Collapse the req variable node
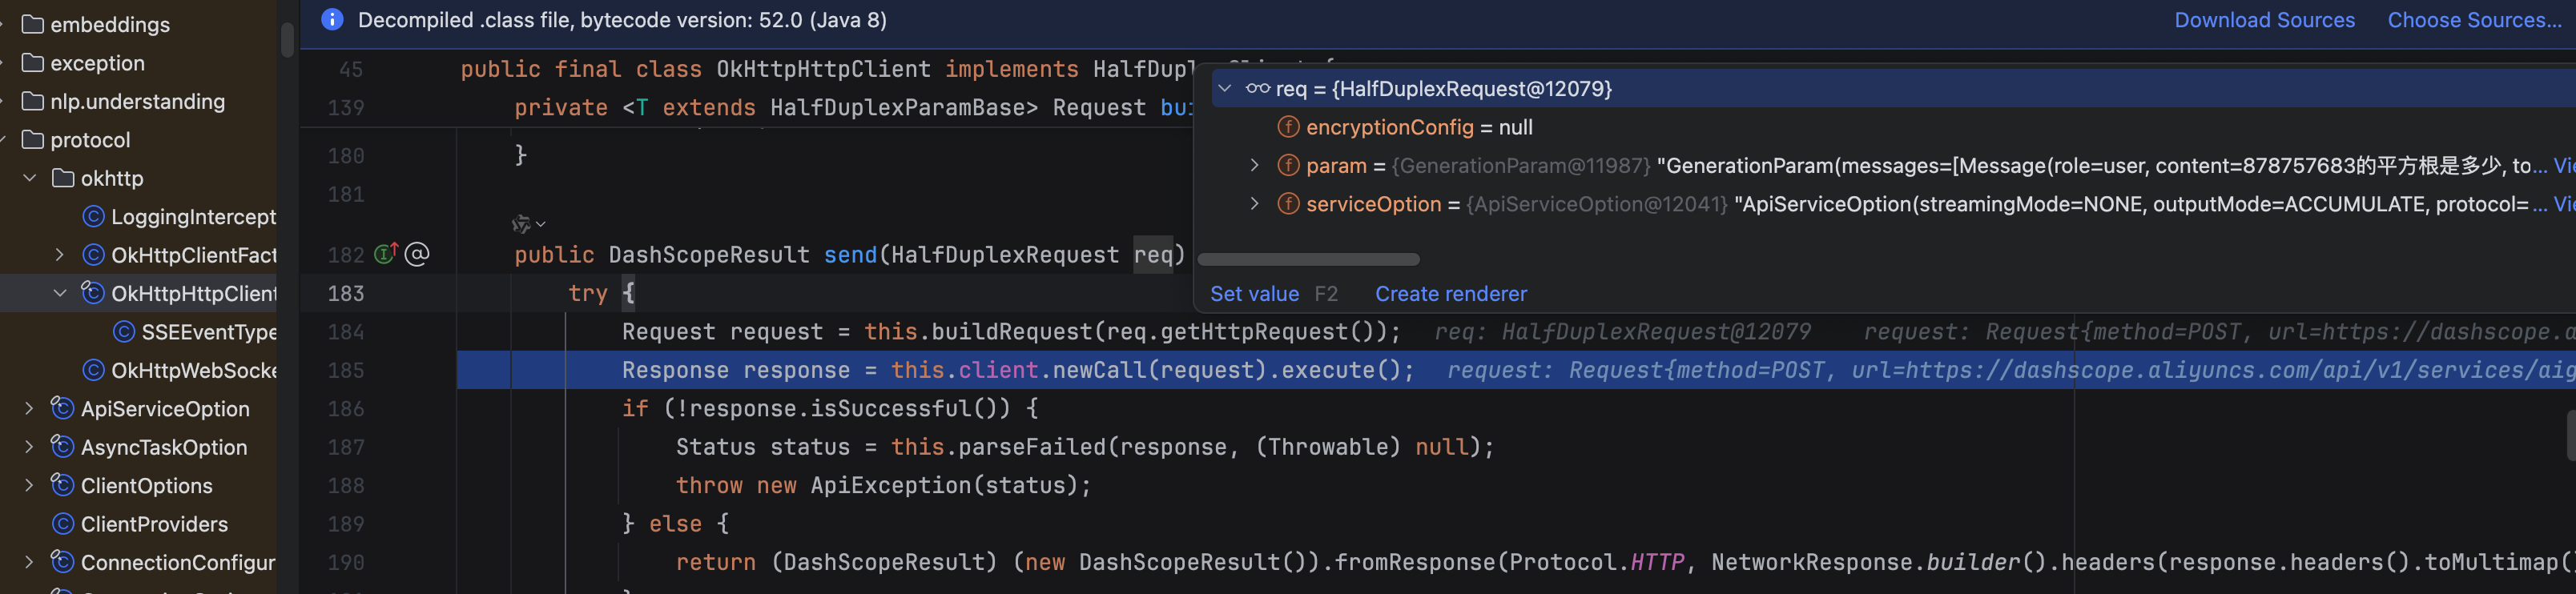This screenshot has height=594, width=2576. click(1224, 89)
